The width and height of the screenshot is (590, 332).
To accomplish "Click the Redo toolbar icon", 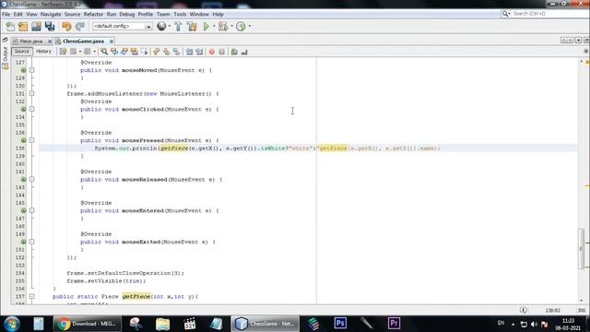I will tap(80, 27).
